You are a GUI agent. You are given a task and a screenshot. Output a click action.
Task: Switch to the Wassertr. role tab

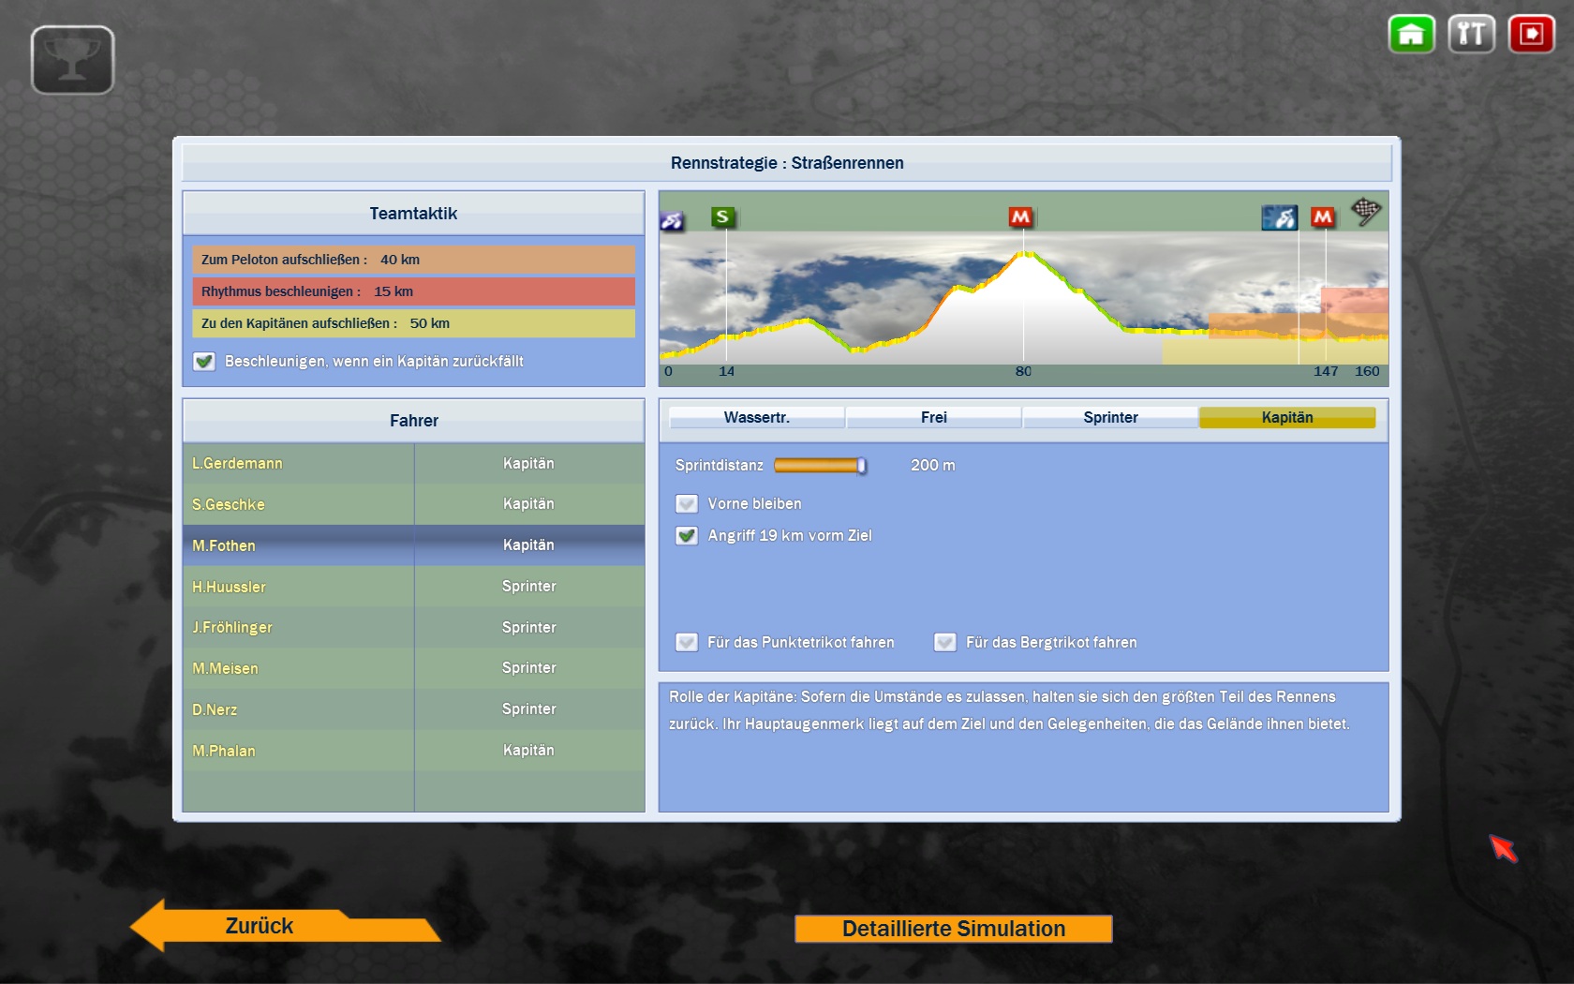[x=756, y=418]
